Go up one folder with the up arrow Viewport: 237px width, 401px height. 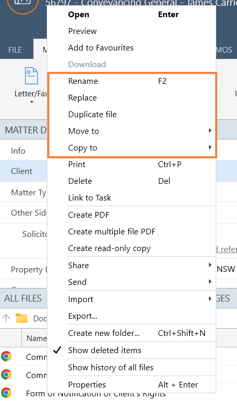click(6, 318)
